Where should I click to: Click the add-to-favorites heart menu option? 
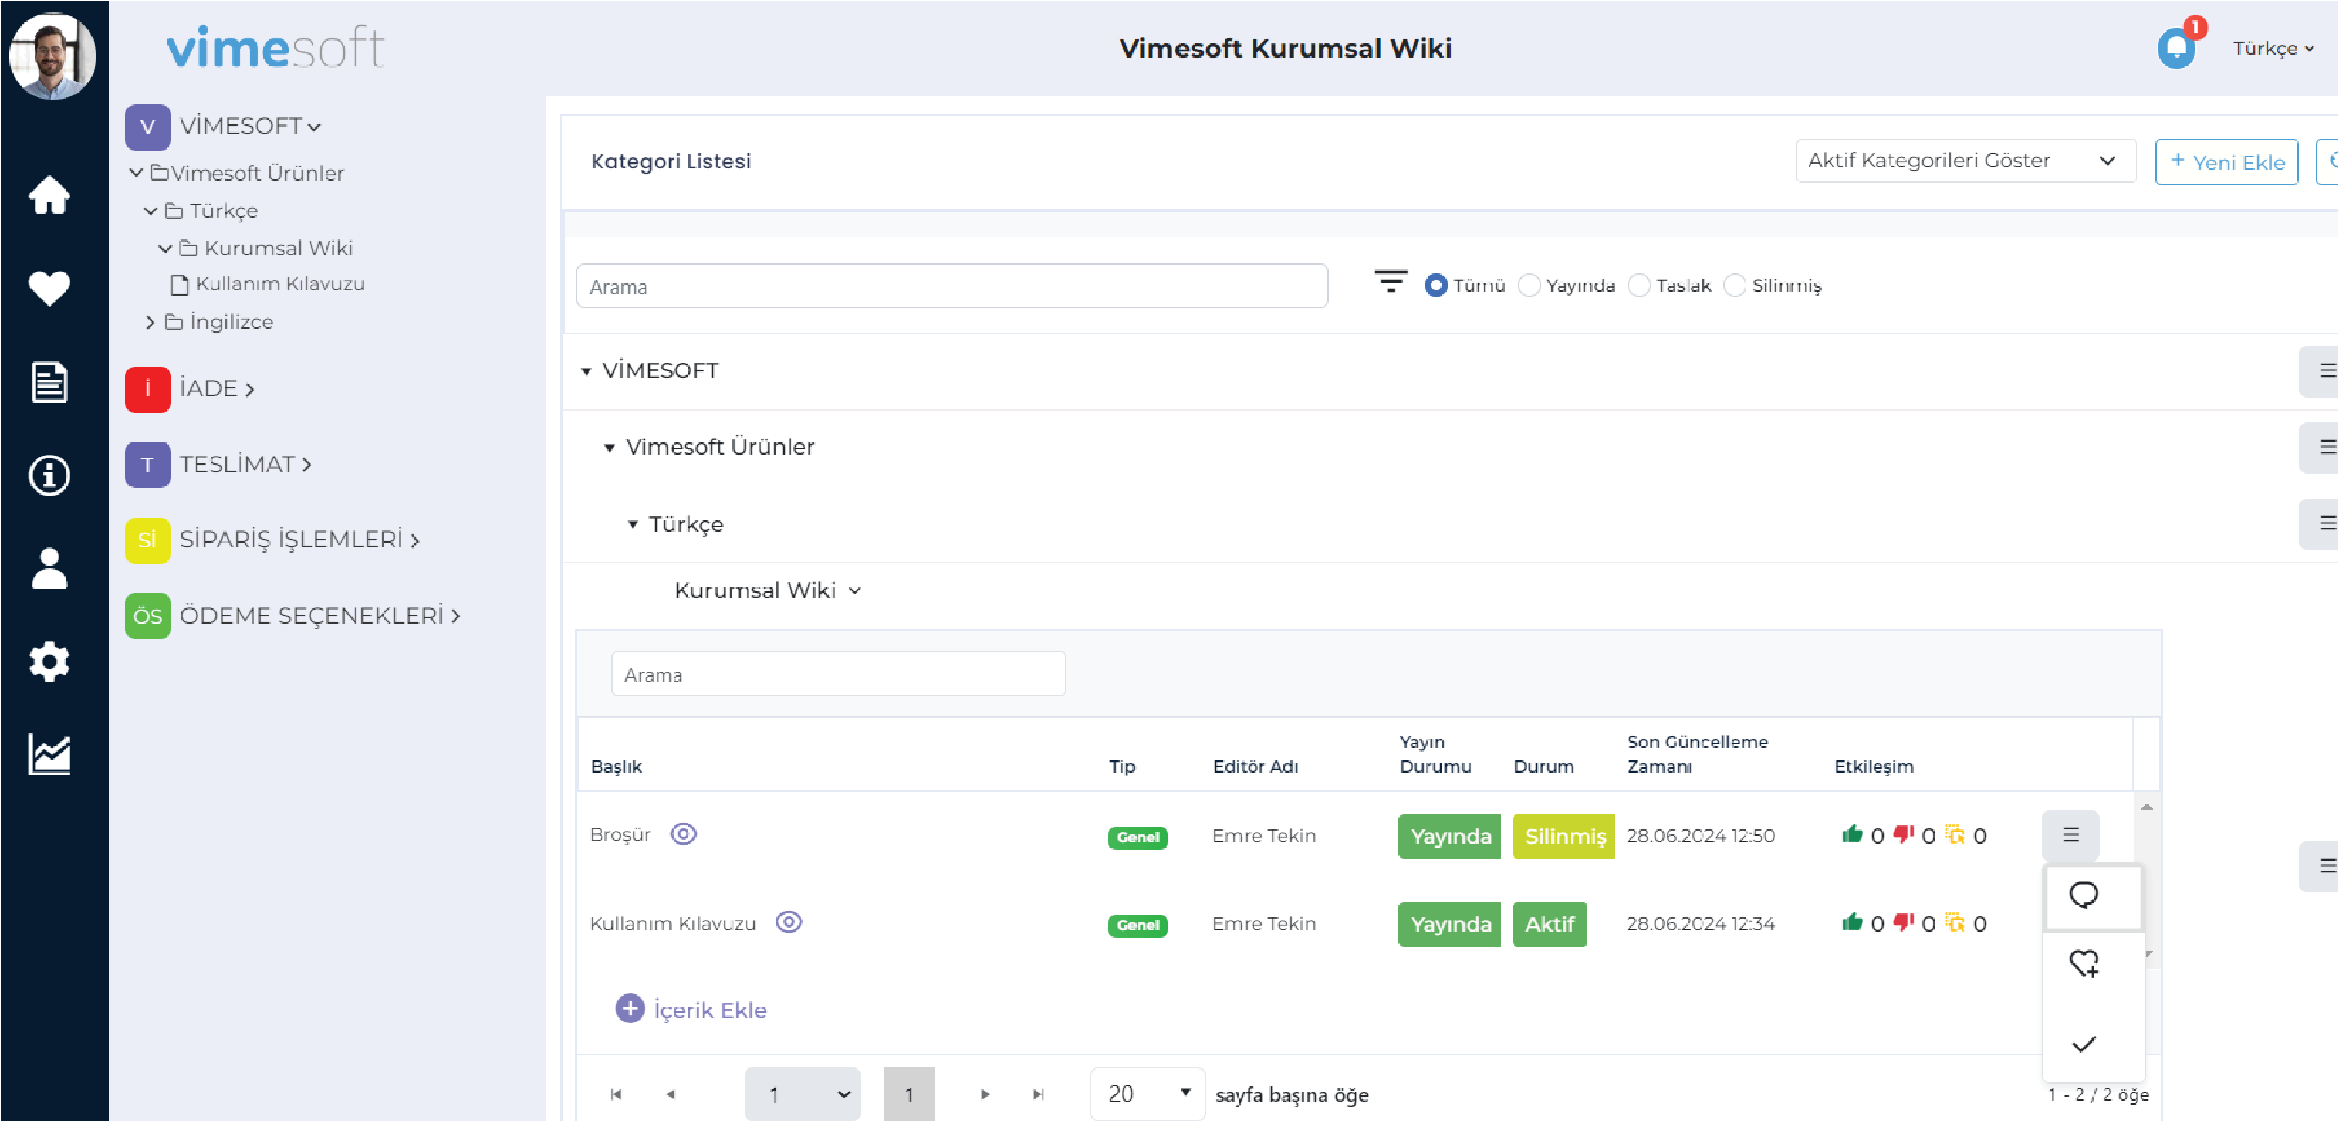tap(2084, 963)
